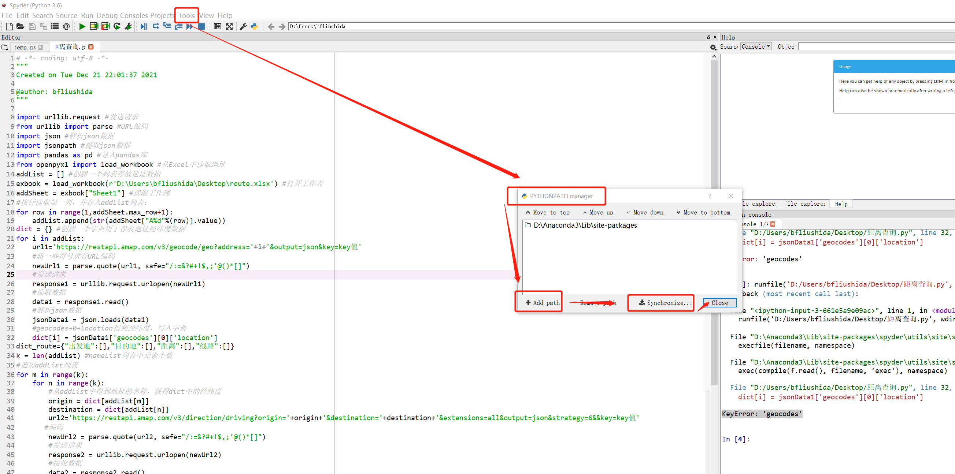Open the Source selector dropdown in the Help pane
The height and width of the screenshot is (474, 955).
[x=756, y=46]
